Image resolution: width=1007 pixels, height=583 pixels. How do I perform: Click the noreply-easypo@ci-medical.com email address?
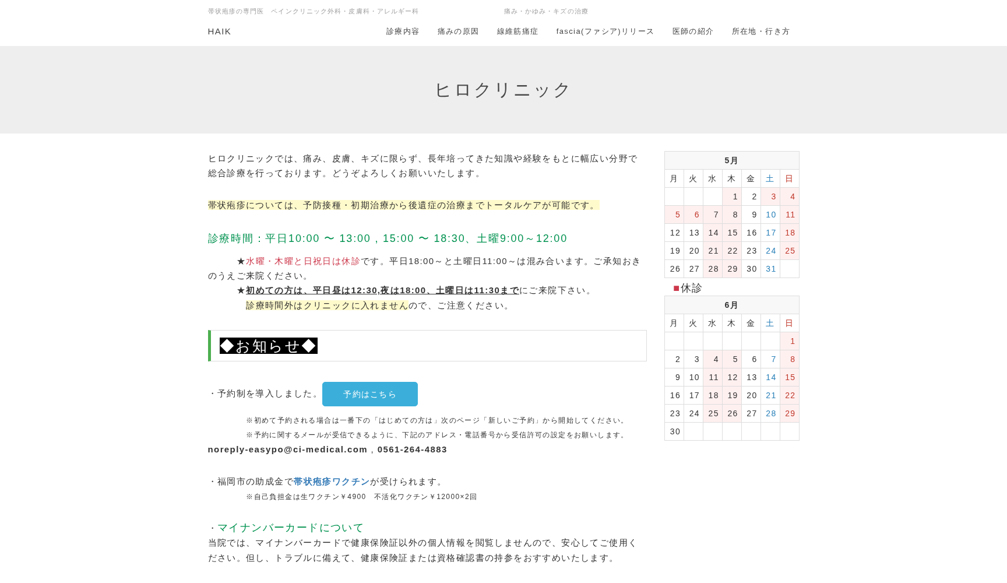(287, 449)
